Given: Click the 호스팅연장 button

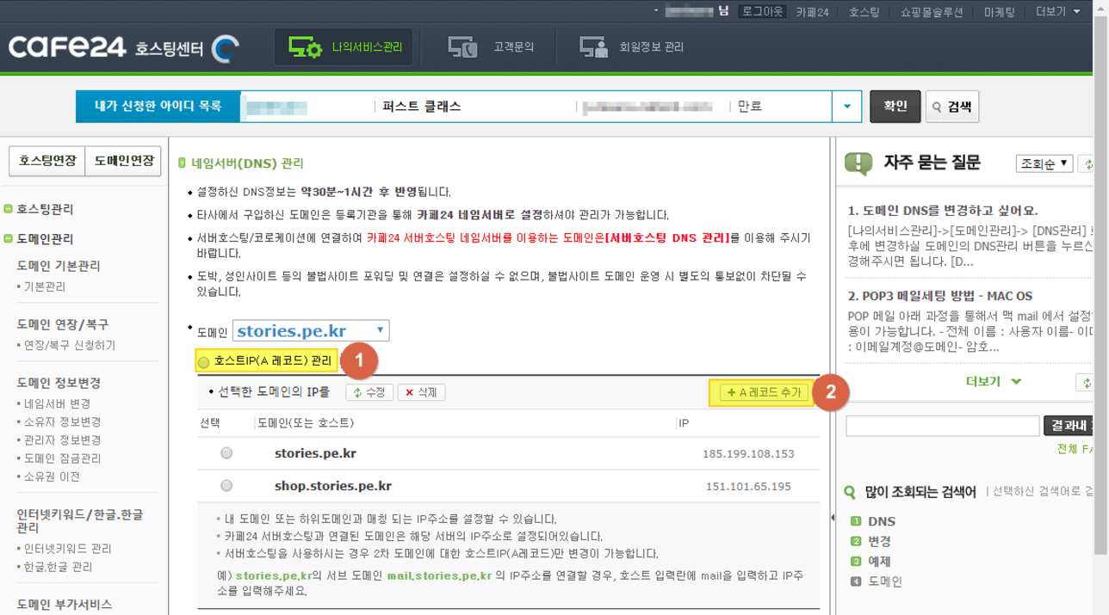Looking at the screenshot, I should (x=47, y=161).
